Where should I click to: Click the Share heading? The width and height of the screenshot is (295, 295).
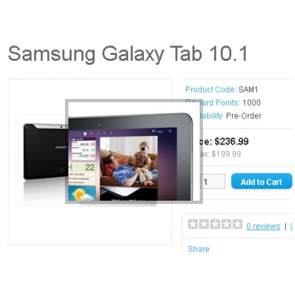[x=199, y=249]
